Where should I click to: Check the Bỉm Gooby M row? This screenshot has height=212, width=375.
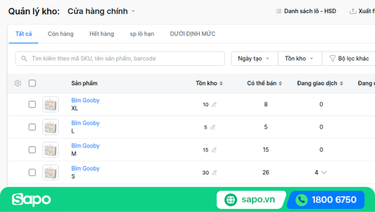[x=32, y=150]
